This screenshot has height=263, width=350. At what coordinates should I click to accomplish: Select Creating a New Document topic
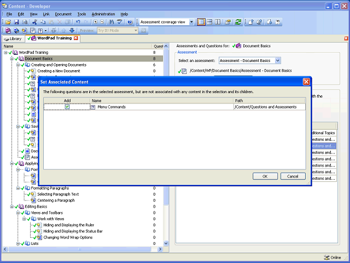(x=59, y=71)
